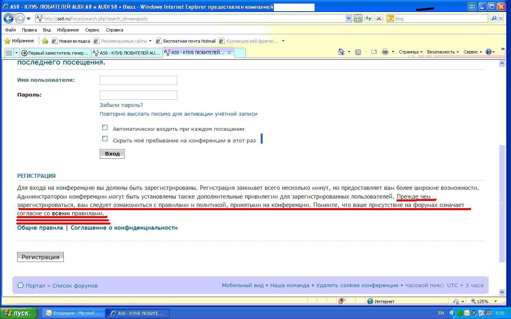The height and width of the screenshot is (319, 511).
Task: Click the Help question mark icon
Action: pyautogui.click(x=488, y=52)
